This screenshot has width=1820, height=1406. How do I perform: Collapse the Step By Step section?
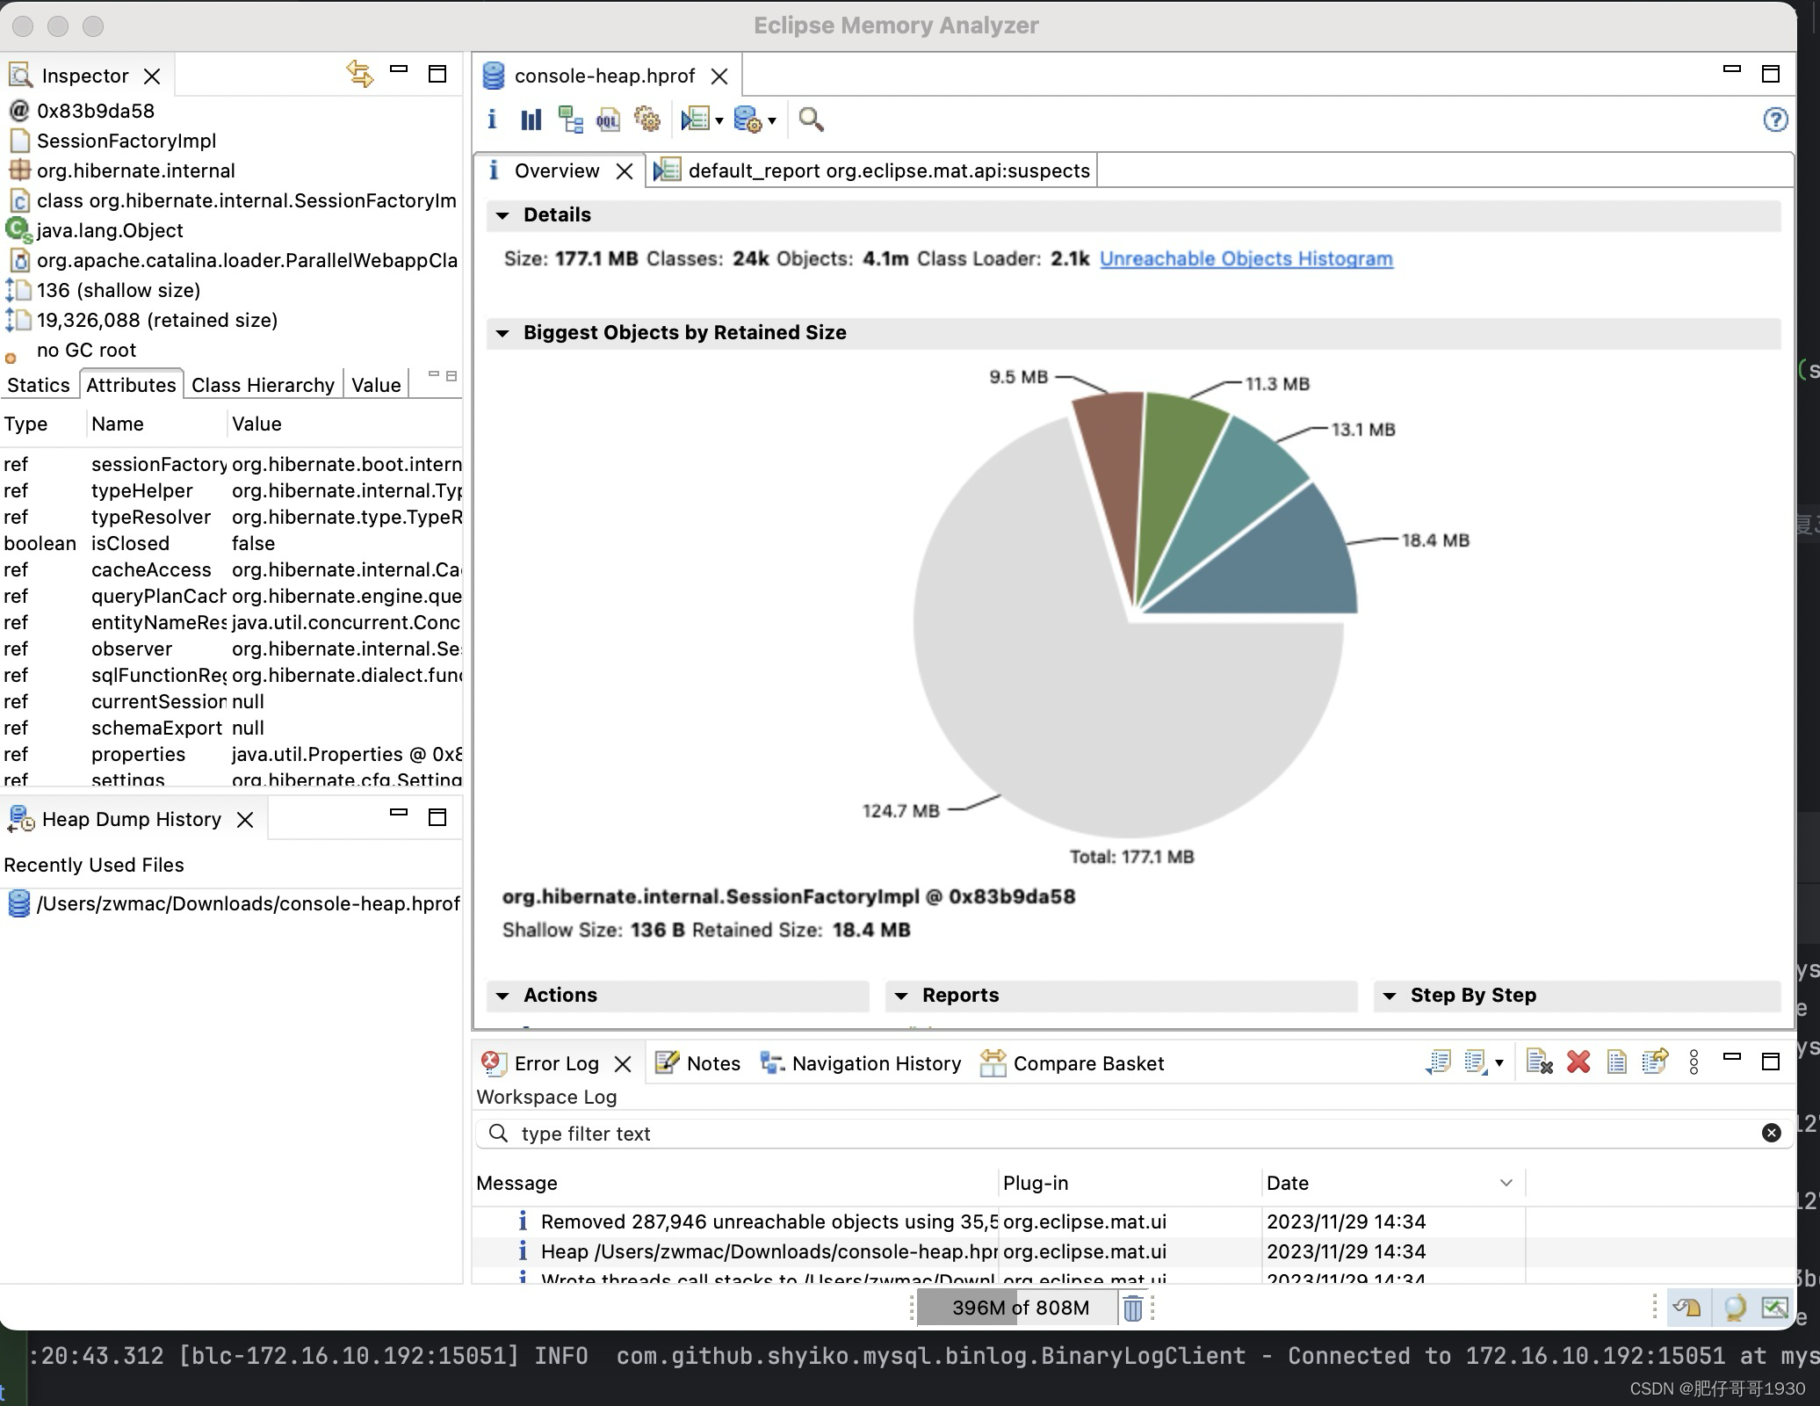click(x=1390, y=996)
